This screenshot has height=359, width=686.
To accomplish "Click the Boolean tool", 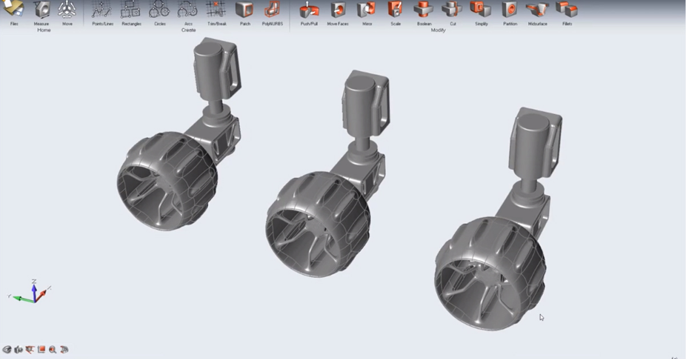I will (x=424, y=10).
